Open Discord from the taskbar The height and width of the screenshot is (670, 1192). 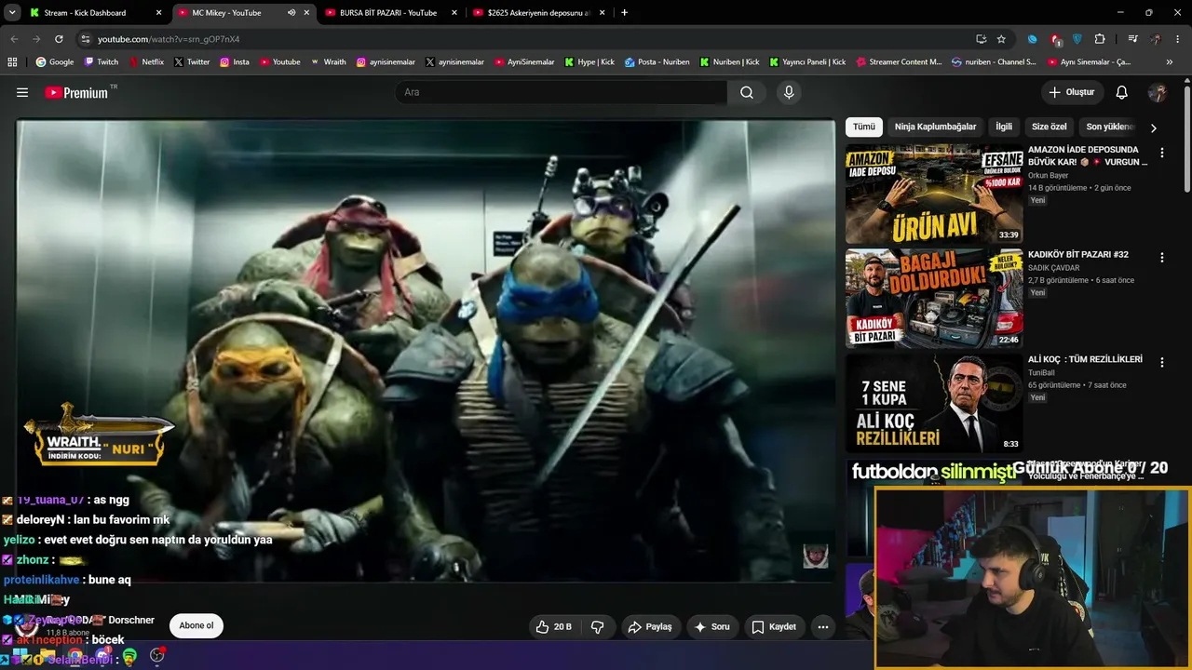coord(102,656)
